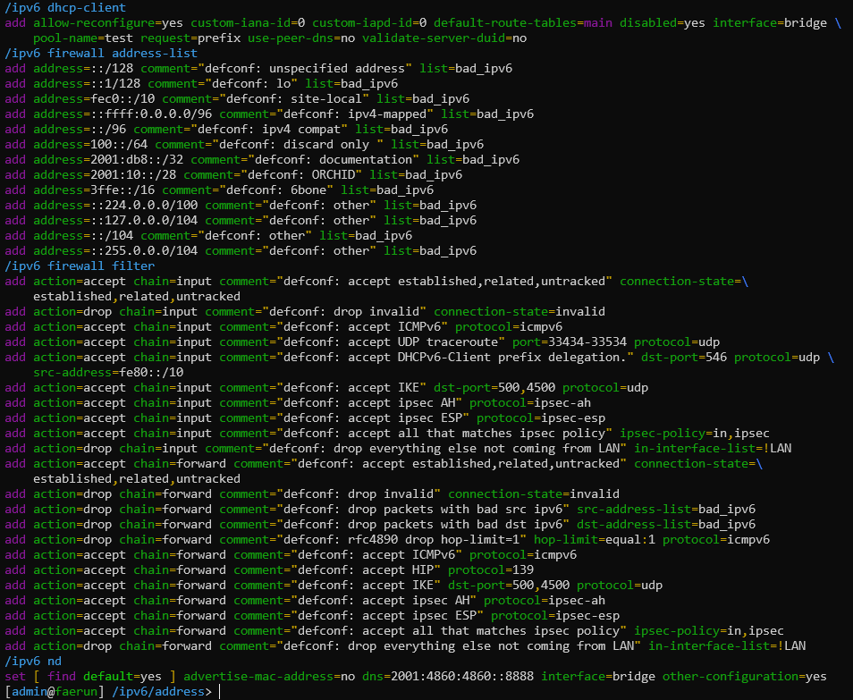Click 'protocol=ipsec-esp' in input chain rule
Screen dimensions: 853x700
click(541, 418)
